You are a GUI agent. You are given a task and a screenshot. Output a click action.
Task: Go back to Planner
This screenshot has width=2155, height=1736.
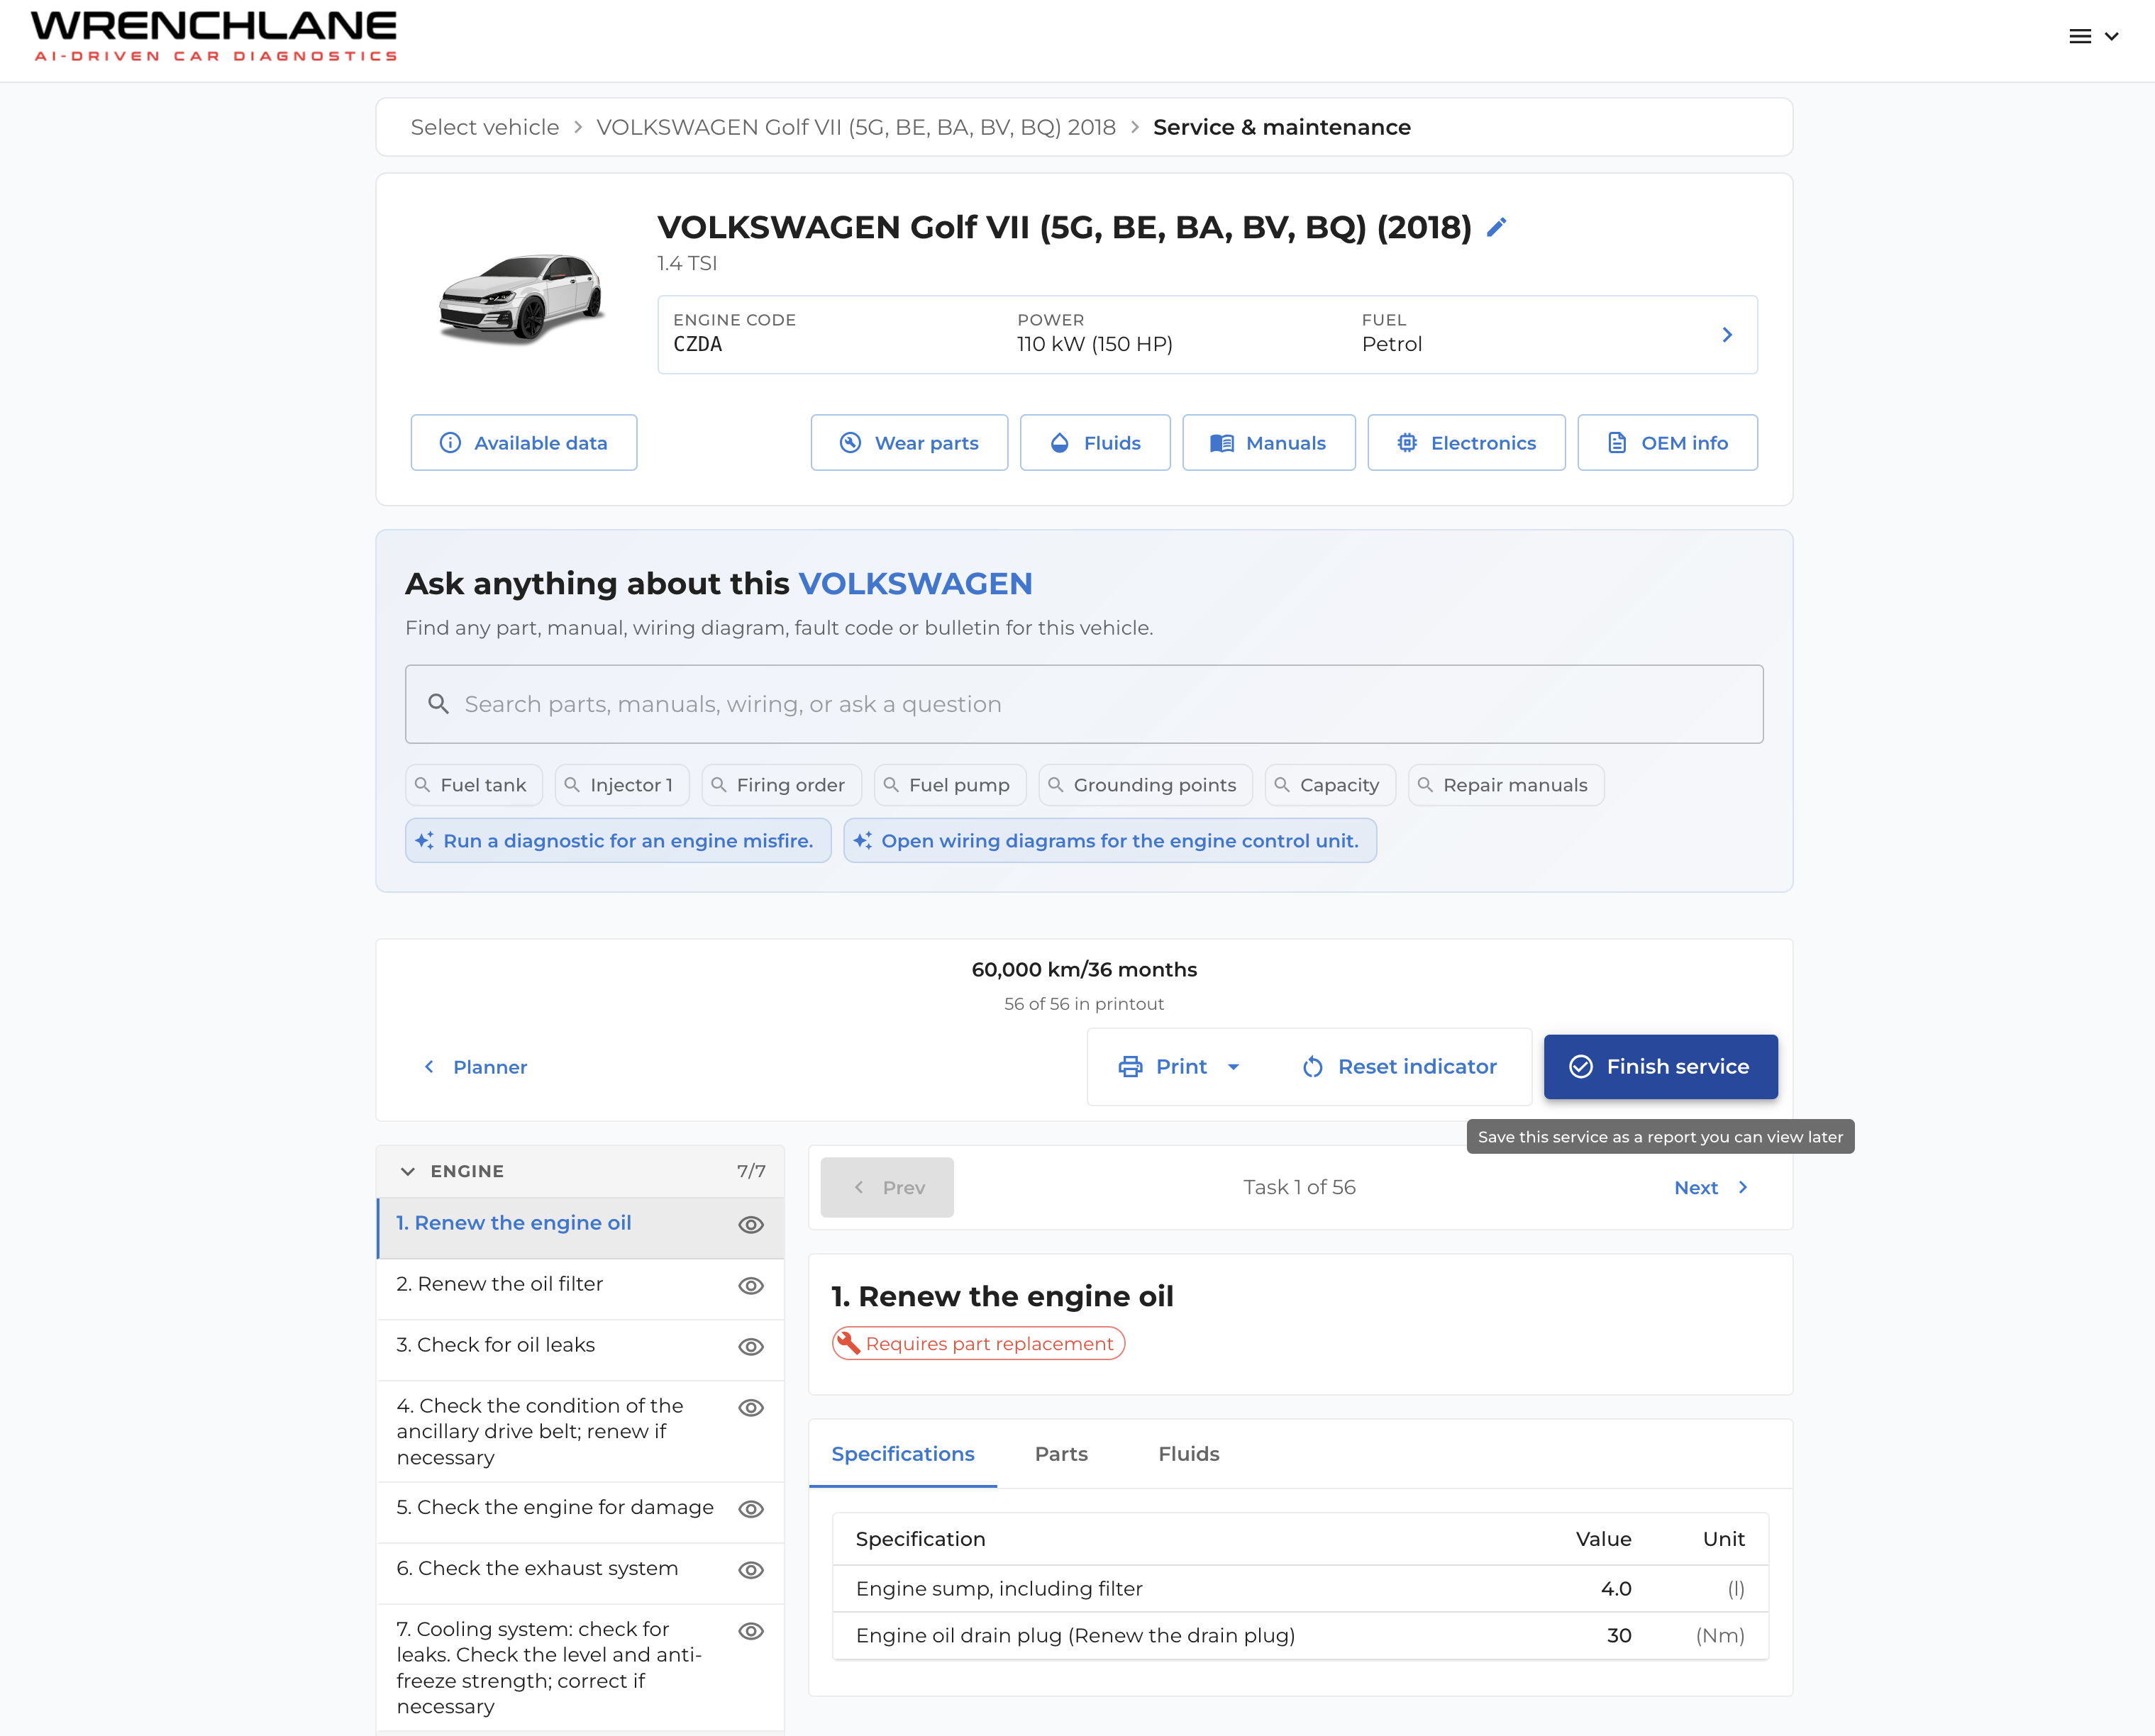click(476, 1067)
